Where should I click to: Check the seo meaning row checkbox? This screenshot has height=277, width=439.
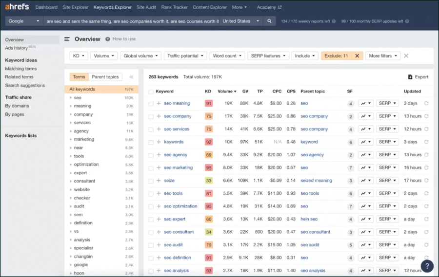(151, 104)
